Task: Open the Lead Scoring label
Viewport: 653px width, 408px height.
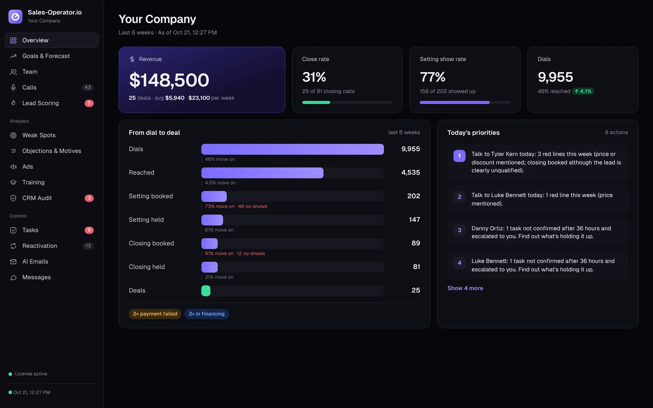Action: click(x=40, y=103)
